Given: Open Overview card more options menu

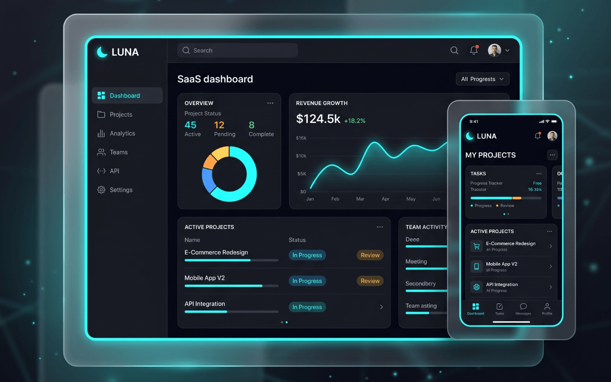Looking at the screenshot, I should (270, 103).
